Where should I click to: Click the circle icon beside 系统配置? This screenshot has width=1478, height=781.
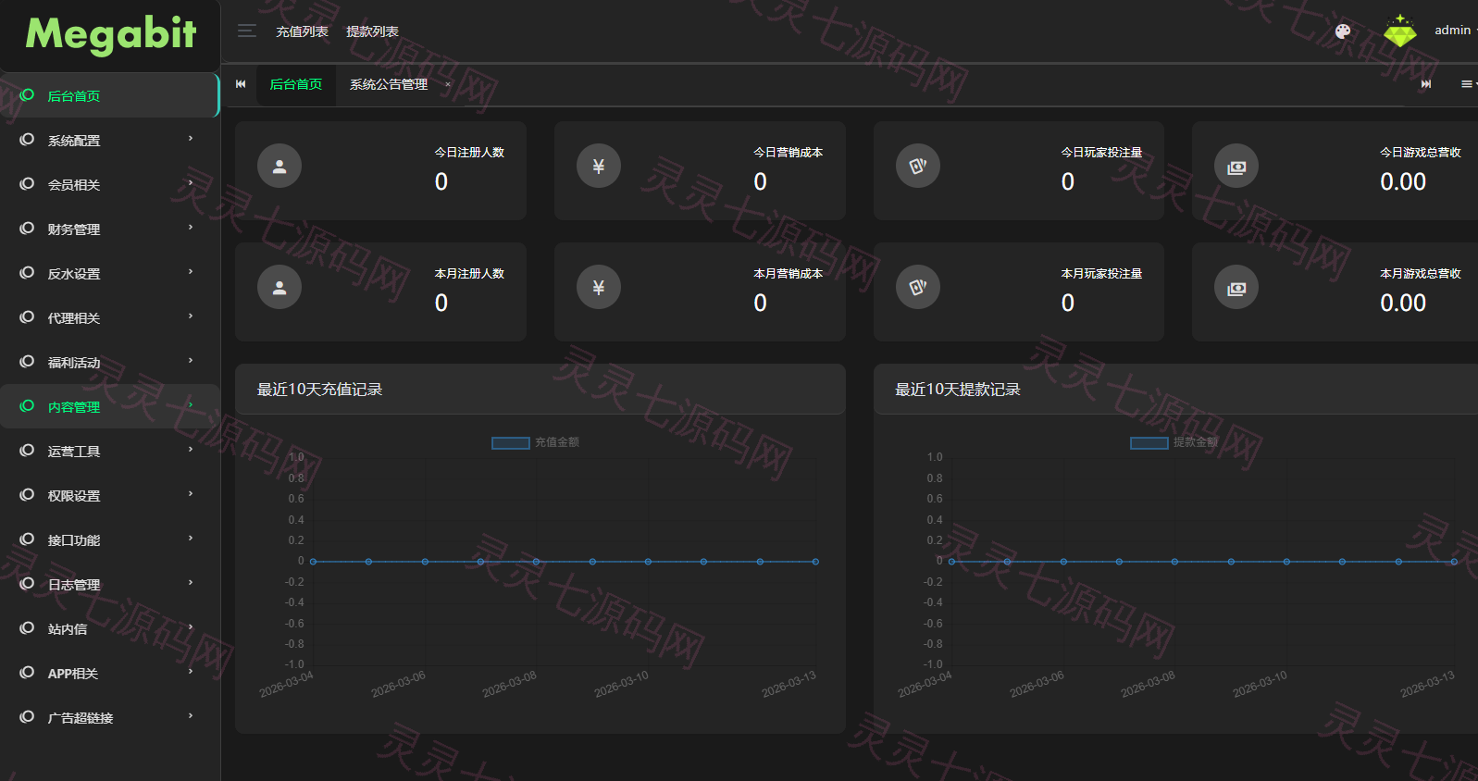coord(27,140)
